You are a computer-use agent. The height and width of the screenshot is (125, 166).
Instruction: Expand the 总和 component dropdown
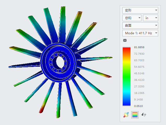tap(132, 18)
